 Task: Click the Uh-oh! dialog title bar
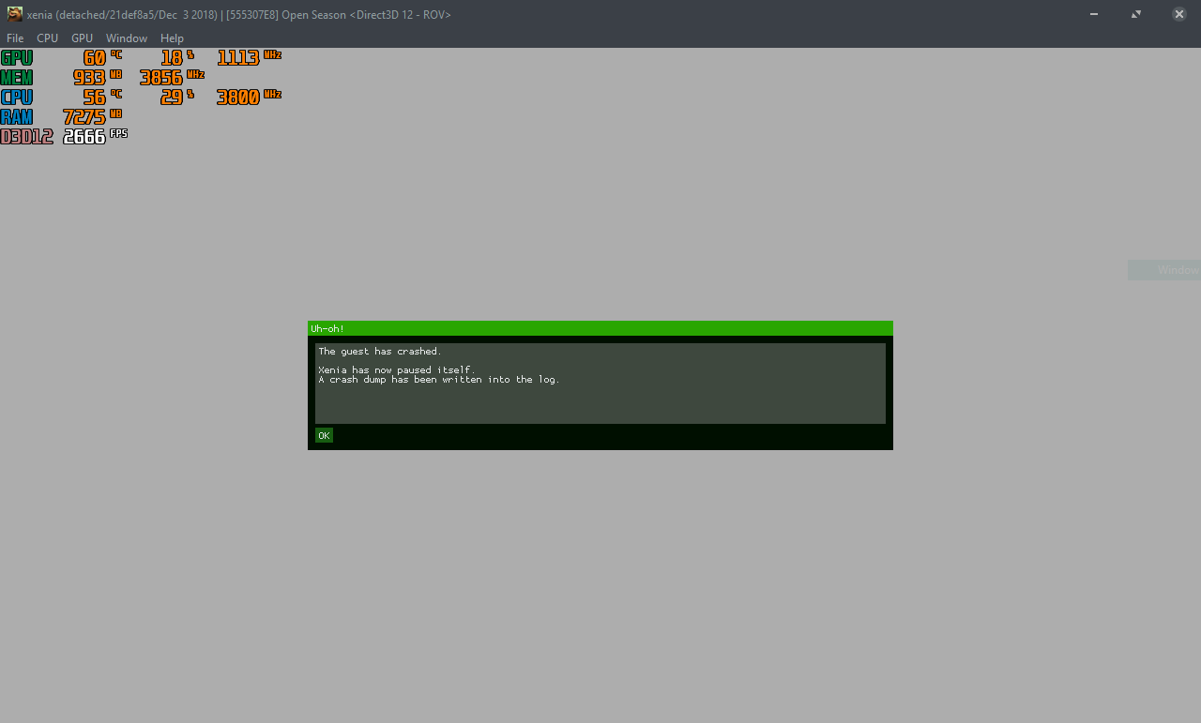click(600, 328)
